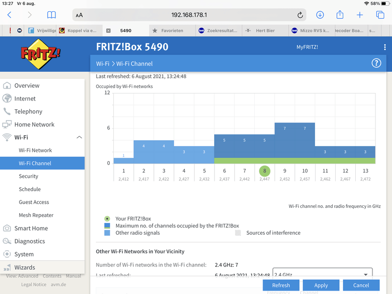
Task: Collapse the Wi-Fi sidebar section chevron
Action: click(79, 137)
